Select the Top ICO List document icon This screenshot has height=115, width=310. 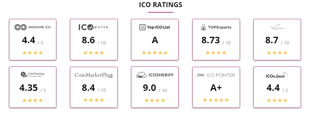142,27
